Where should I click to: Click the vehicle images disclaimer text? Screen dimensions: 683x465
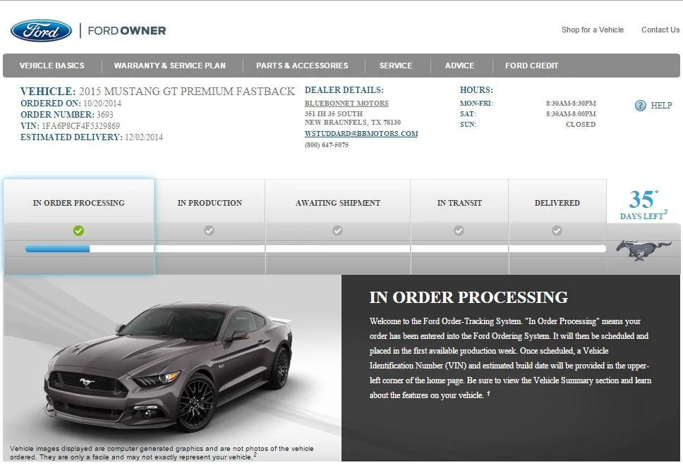[162, 452]
